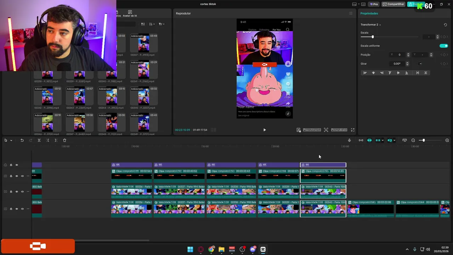Click align horizontal center icon

373,73
